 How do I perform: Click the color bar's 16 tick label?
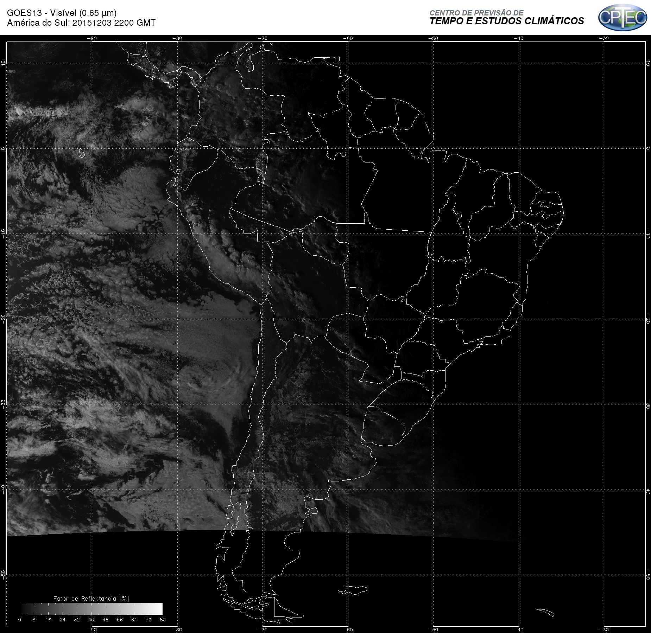(x=48, y=620)
